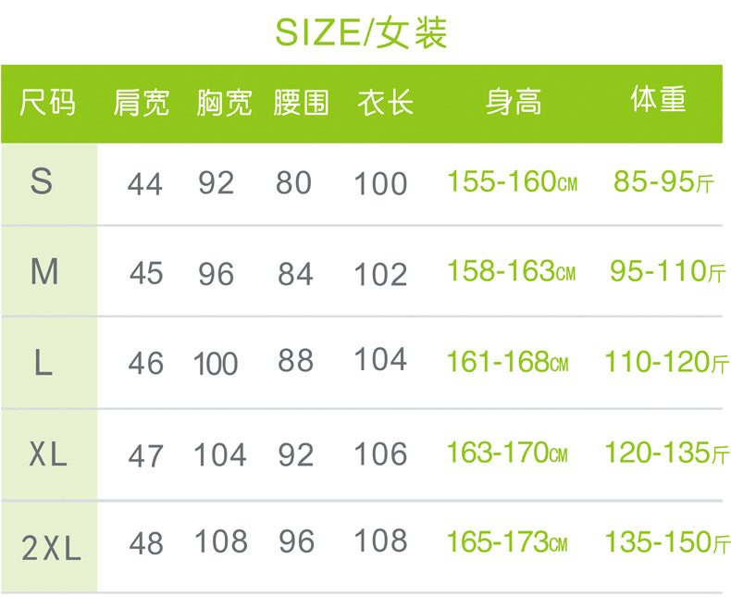Select the 腰围 column header

point(301,102)
